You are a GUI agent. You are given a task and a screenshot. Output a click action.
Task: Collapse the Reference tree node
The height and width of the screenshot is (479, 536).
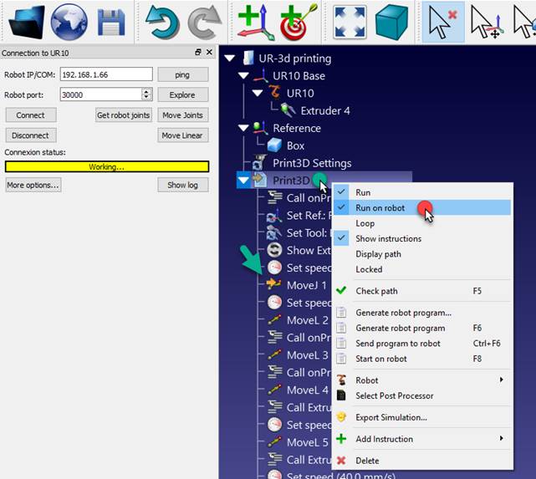coord(244,128)
